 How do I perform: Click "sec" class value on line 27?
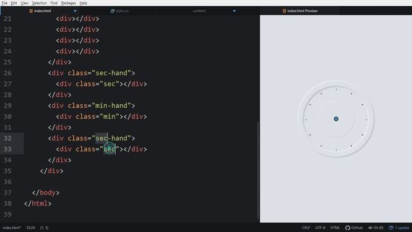click(x=109, y=84)
